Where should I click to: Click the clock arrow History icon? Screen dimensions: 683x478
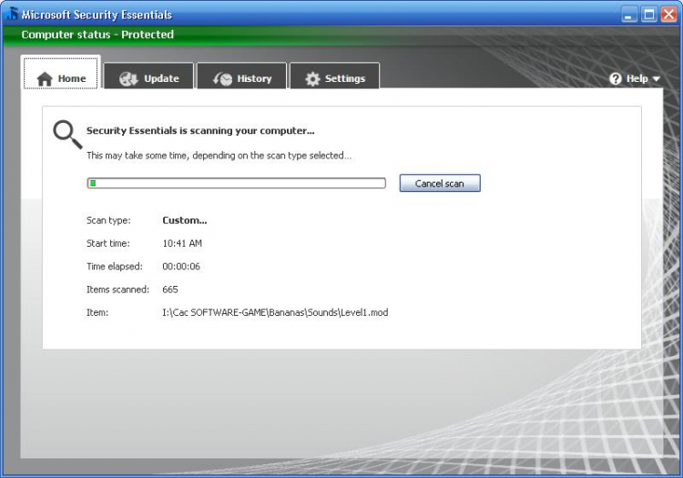[222, 79]
